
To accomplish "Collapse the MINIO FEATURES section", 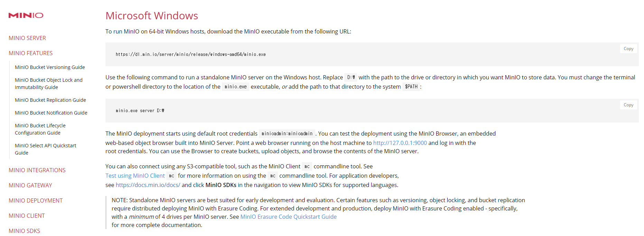I will [31, 53].
